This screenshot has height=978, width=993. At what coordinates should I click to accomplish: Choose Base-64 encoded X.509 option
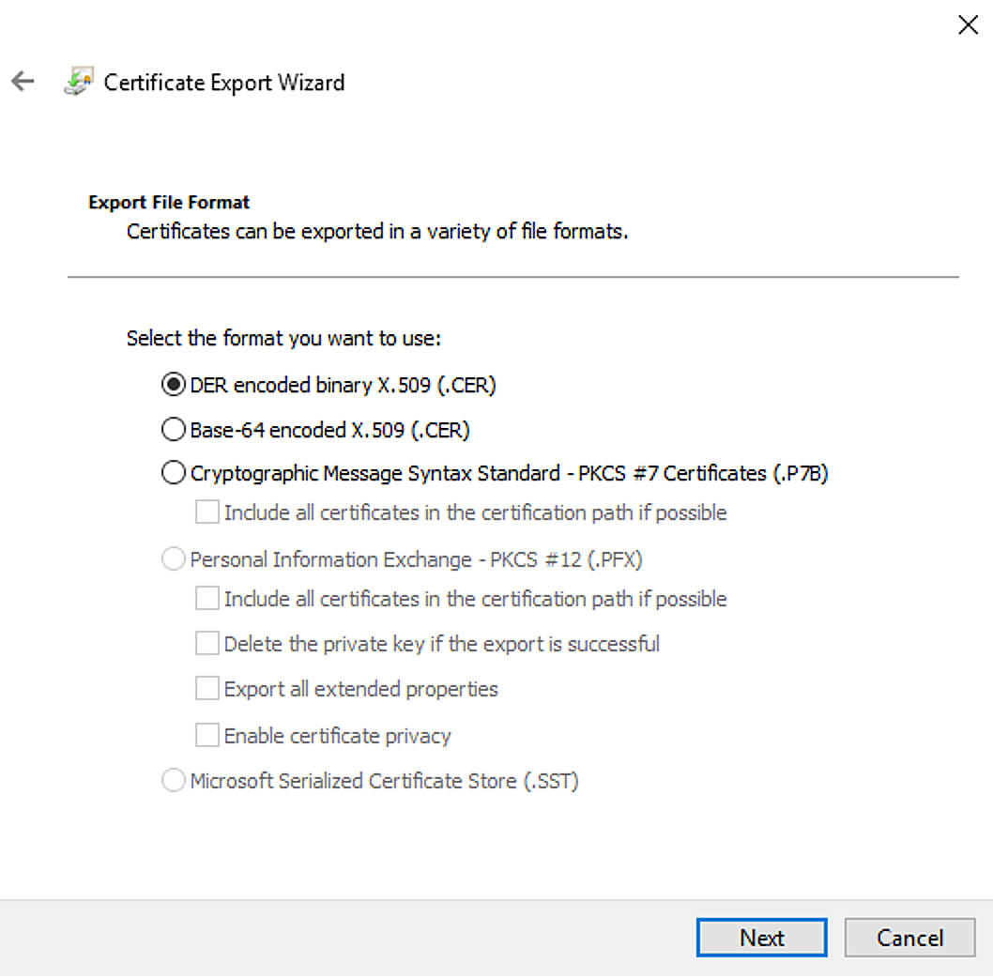[x=173, y=430]
